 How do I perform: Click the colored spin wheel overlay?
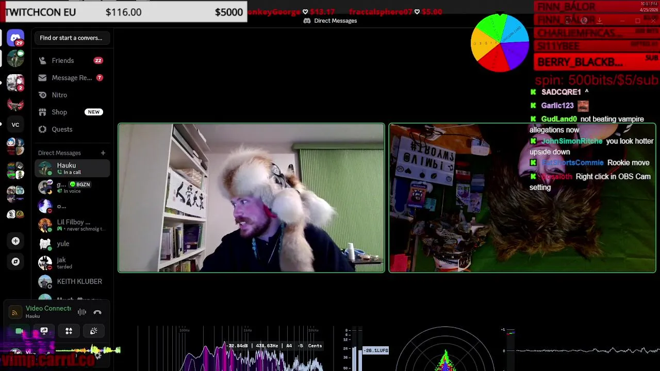click(x=500, y=43)
